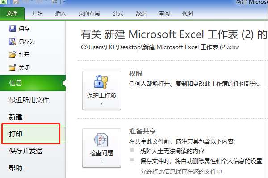Open the 帮助 menu entry

(x=16, y=168)
